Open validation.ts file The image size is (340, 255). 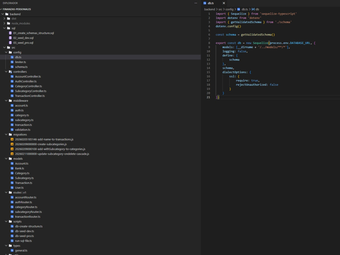22,130
